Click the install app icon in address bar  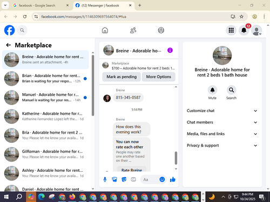pos(233,17)
